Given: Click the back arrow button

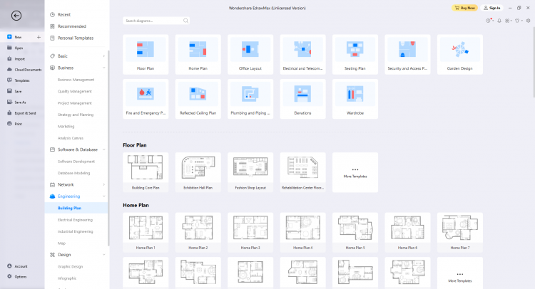Looking at the screenshot, I should (x=16, y=15).
